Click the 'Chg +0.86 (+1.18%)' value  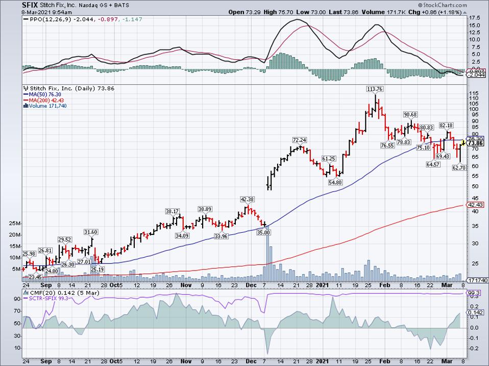[x=435, y=12]
